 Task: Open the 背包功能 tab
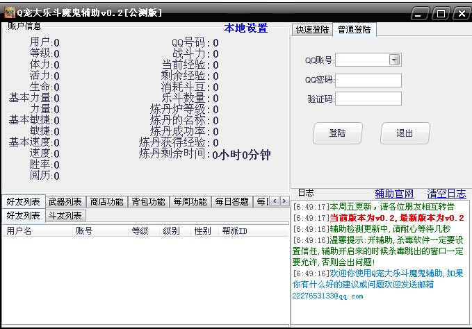pyautogui.click(x=148, y=202)
